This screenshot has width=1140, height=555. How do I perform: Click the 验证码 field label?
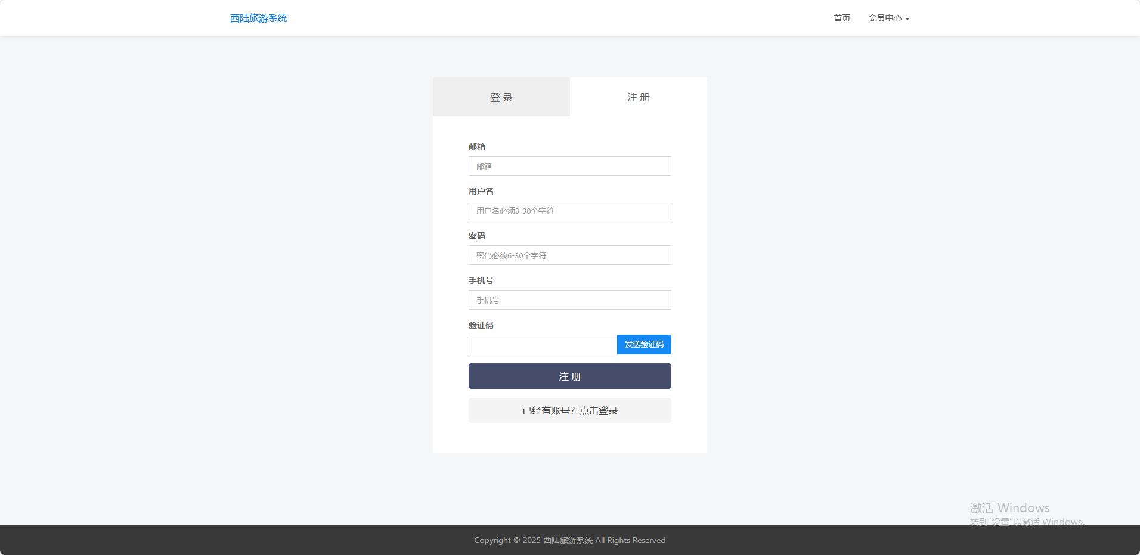(x=481, y=325)
